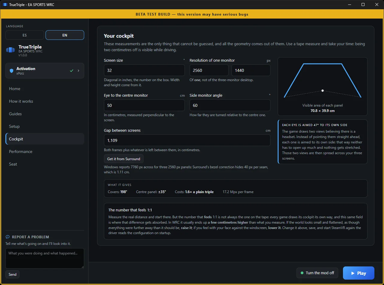Screen dimensions: 384x285
Task: Click the Play button
Action: 359,273
